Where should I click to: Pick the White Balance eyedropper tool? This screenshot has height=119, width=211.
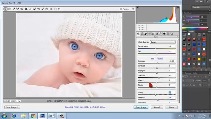tap(14, 9)
